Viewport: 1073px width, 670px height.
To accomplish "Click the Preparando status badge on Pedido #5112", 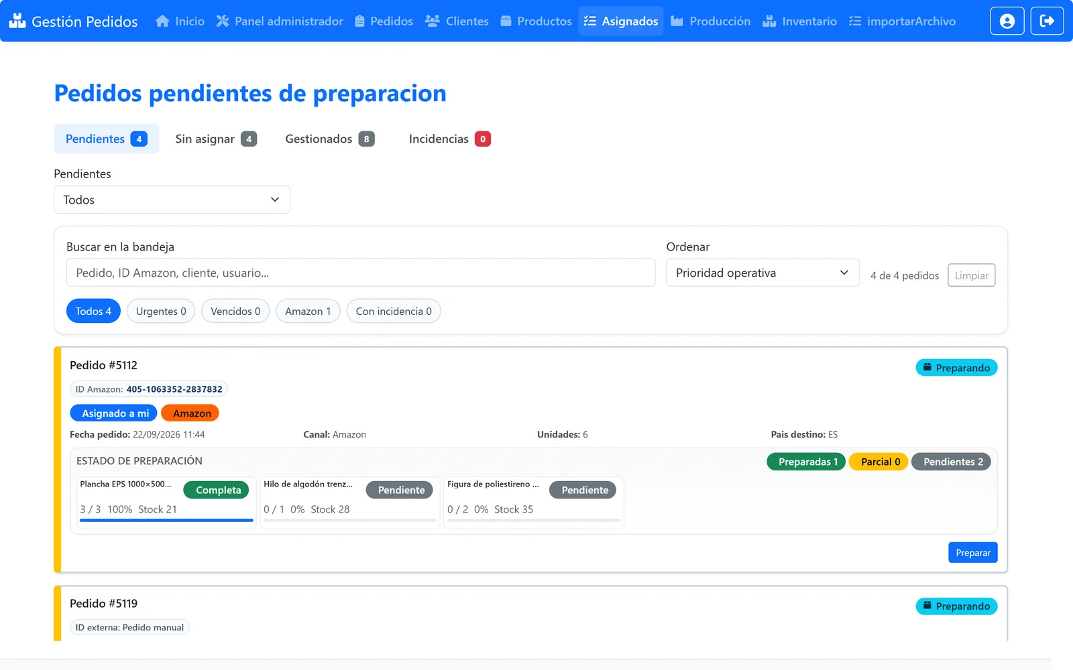I will click(x=956, y=368).
